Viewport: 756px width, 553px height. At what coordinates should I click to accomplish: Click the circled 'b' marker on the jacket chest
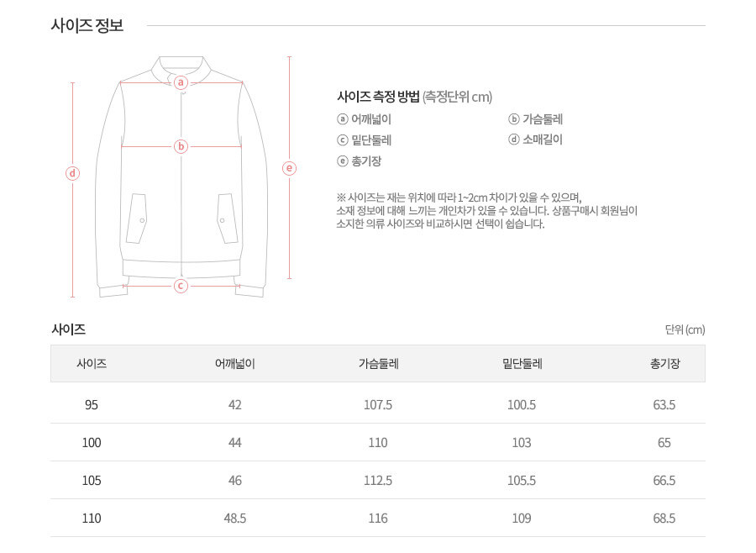[x=181, y=146]
